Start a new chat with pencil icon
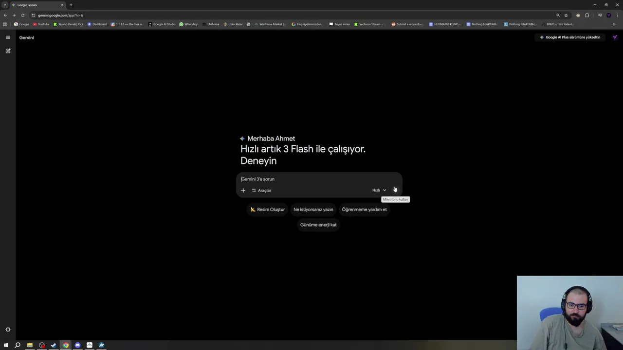 point(8,51)
